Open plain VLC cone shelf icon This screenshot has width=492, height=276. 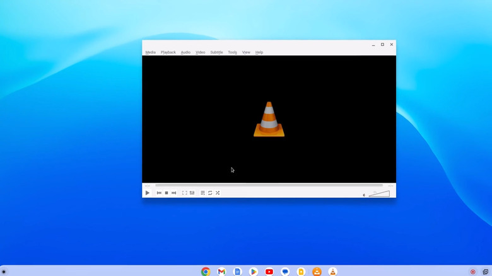coord(332,272)
